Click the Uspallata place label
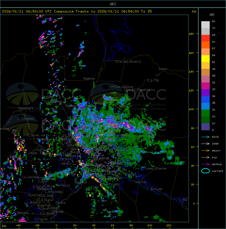The image size is (226, 229). pyautogui.click(x=26, y=108)
